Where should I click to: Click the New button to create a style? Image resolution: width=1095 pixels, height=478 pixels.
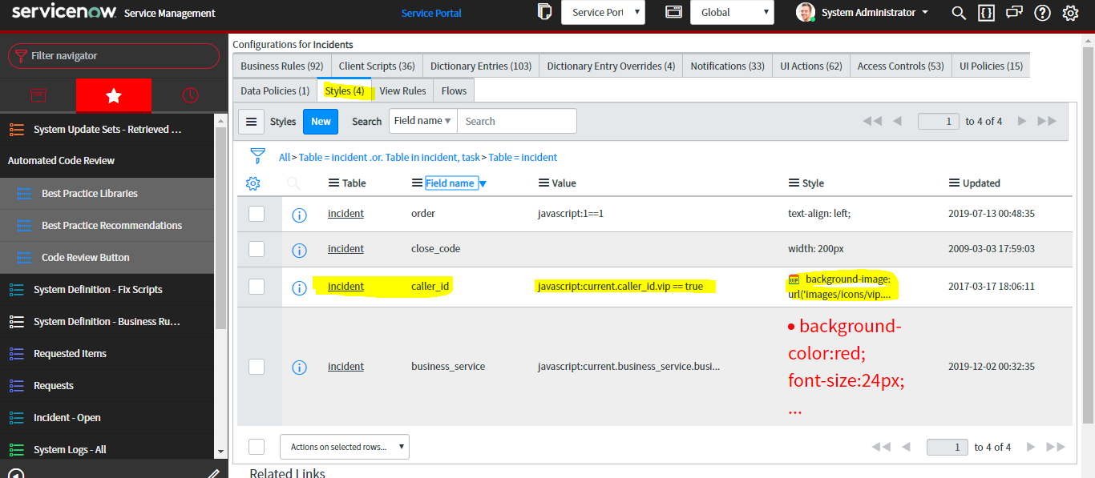[x=320, y=121]
